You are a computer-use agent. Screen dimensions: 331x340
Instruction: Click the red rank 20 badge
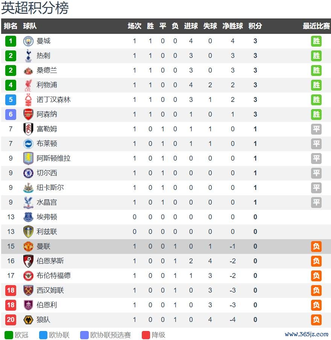(11, 320)
